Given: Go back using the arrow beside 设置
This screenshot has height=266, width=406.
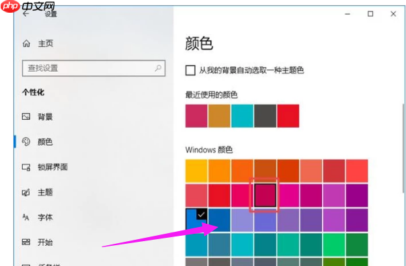Looking at the screenshot, I should tap(26, 13).
